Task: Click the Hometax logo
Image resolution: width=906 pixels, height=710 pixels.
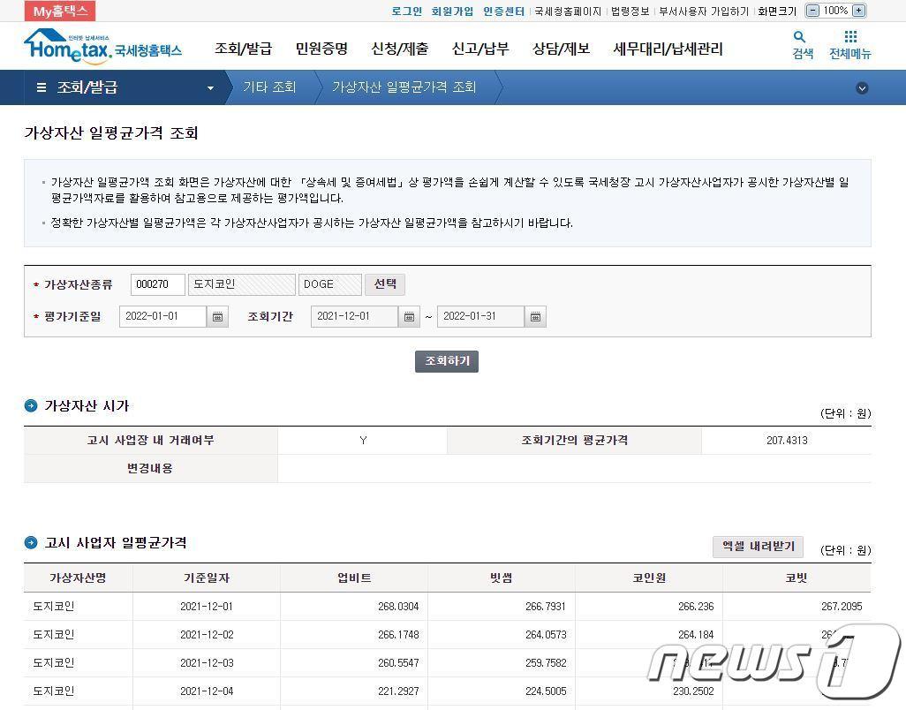Action: [x=102, y=47]
